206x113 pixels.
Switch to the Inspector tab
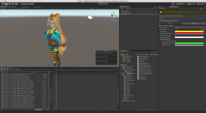click(x=163, y=7)
